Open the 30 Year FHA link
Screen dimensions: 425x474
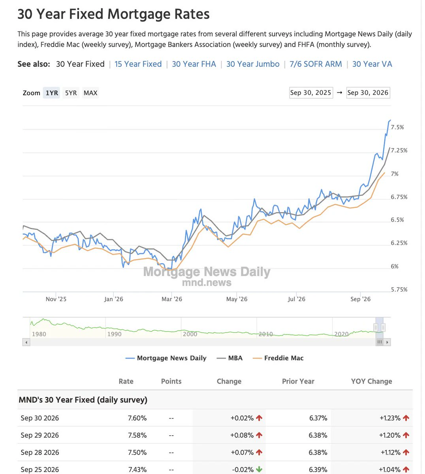click(194, 64)
